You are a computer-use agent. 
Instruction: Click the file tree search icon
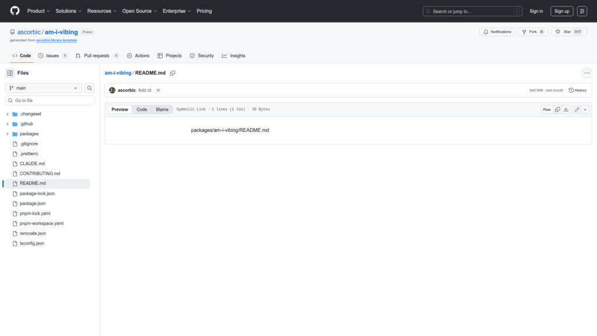pyautogui.click(x=90, y=88)
